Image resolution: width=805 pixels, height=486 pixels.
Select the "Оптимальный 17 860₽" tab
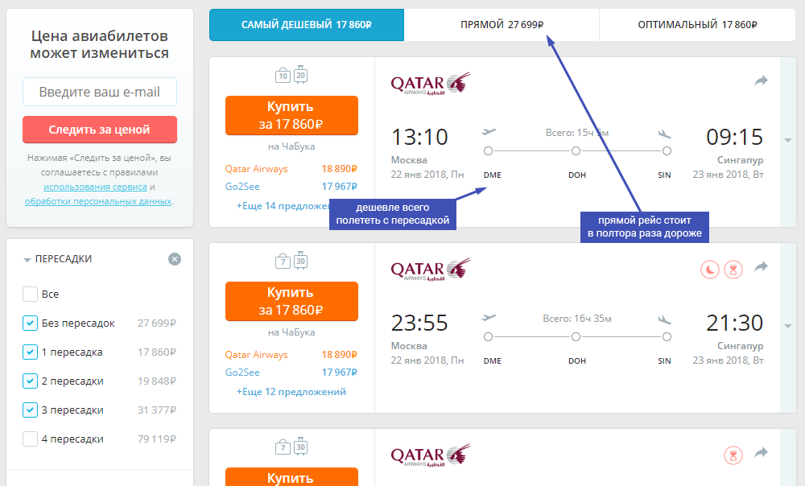pos(698,25)
